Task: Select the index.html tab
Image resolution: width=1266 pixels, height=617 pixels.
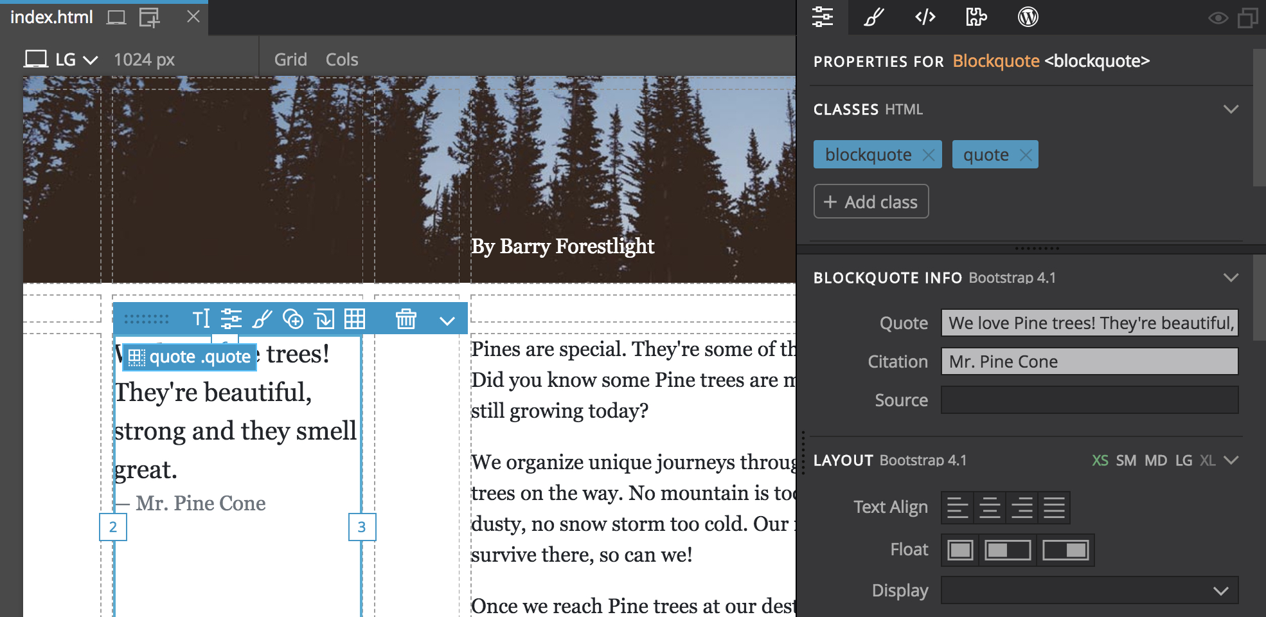Action: (51, 17)
